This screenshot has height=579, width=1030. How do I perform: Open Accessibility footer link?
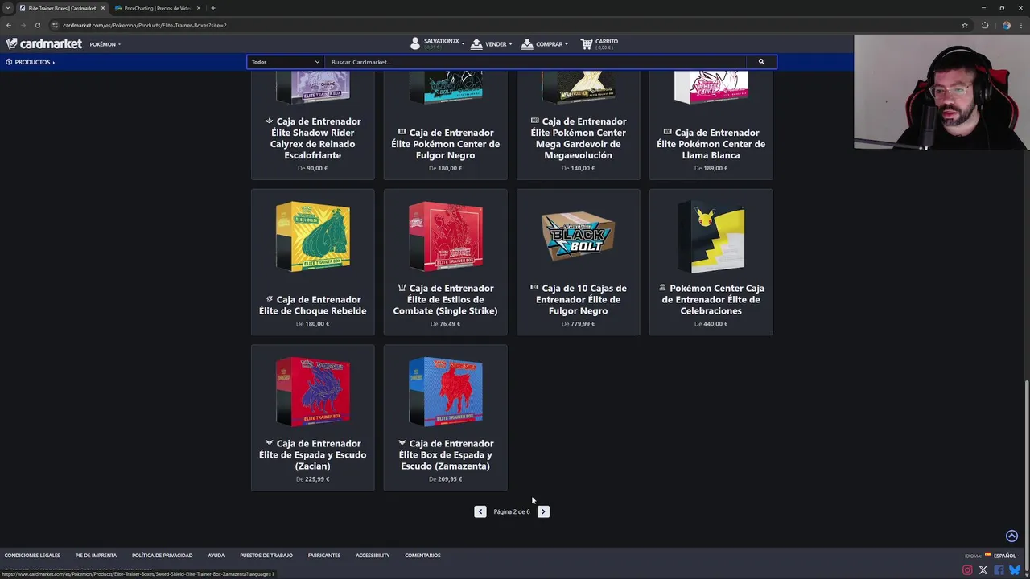point(373,556)
